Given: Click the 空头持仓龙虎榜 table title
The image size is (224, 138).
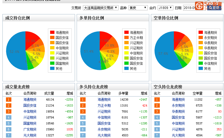Looking at the screenshot, I should click(168, 87).
